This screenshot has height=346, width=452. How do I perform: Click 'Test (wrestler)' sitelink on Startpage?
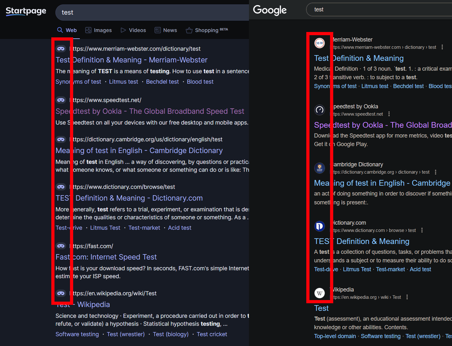tap(126, 334)
